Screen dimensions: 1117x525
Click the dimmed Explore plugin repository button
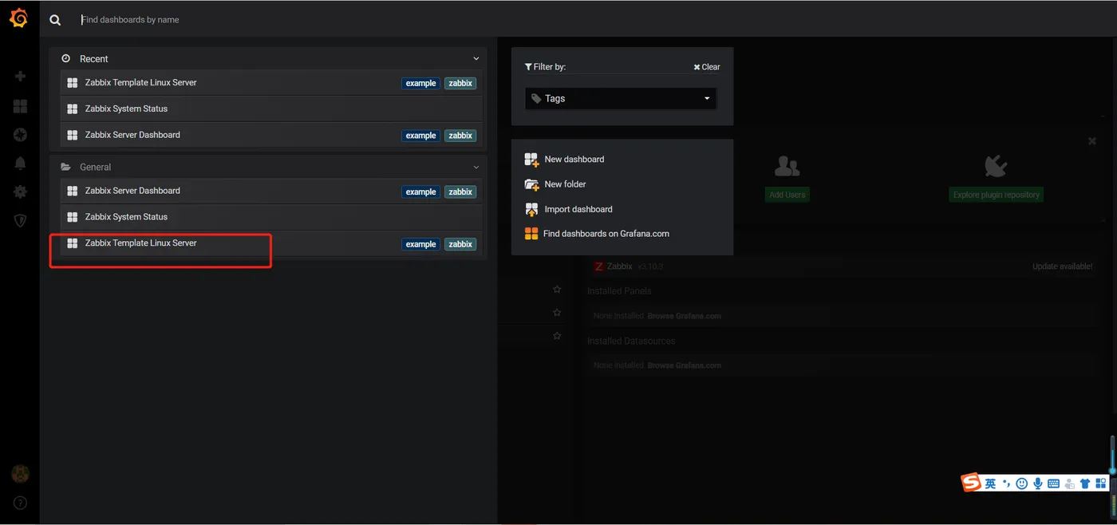997,195
